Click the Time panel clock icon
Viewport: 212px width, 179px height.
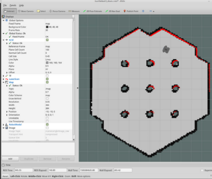coord(3,165)
